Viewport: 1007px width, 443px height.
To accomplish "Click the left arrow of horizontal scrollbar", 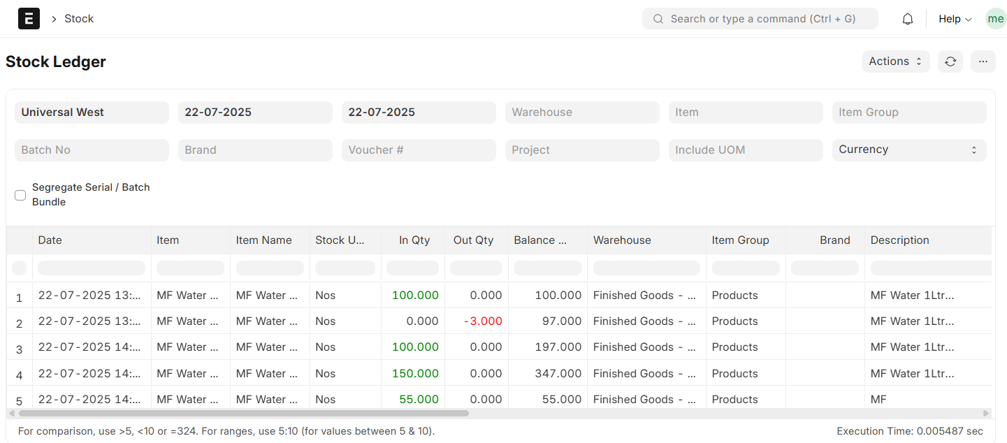I will [x=12, y=414].
